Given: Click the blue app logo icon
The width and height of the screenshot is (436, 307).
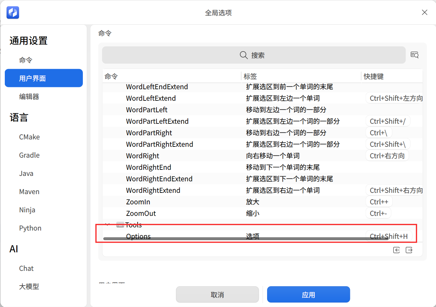Looking at the screenshot, I should click(13, 12).
